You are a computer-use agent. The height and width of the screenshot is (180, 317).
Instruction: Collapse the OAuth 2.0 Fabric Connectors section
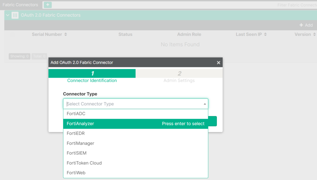click(8, 15)
